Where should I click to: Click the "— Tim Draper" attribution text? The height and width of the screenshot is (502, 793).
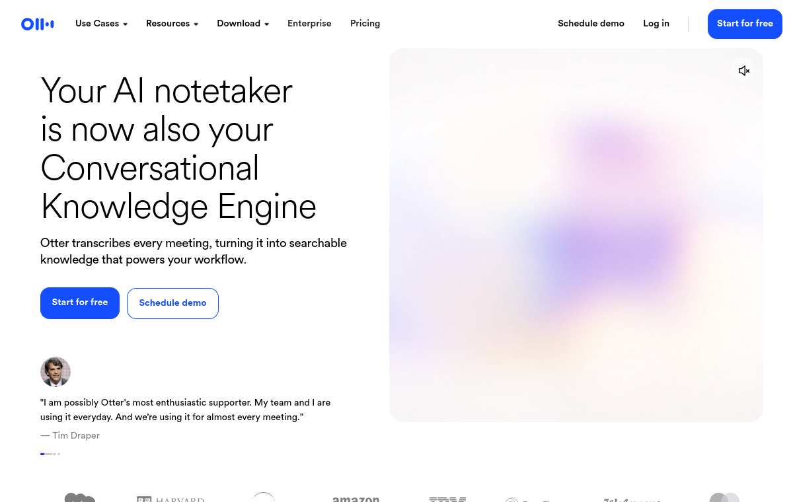[x=70, y=436]
